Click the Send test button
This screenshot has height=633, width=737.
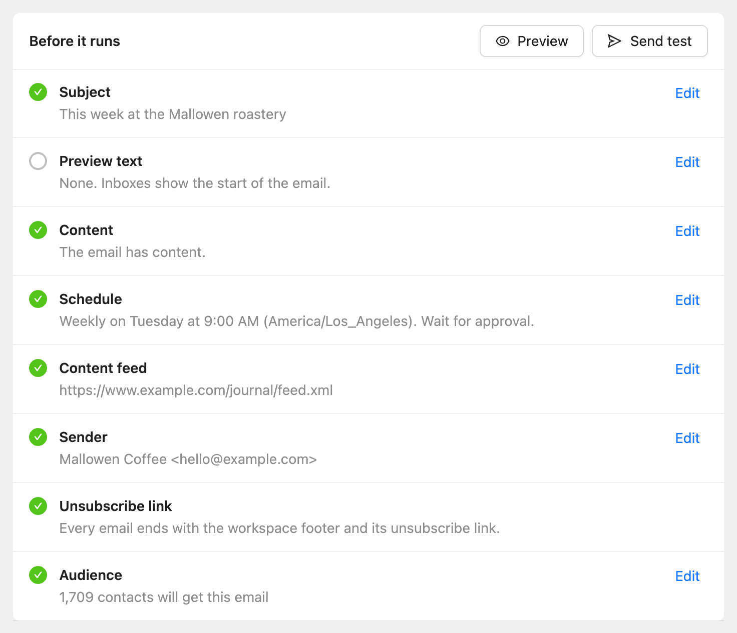[649, 41]
